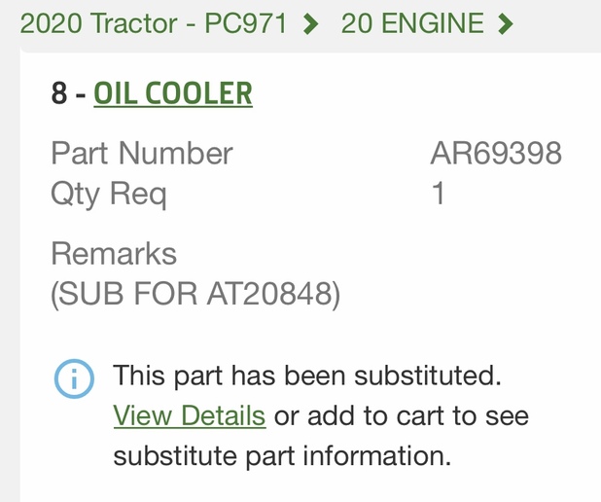Click 'or add to cart to see' text
This screenshot has width=601, height=502.
[x=402, y=415]
